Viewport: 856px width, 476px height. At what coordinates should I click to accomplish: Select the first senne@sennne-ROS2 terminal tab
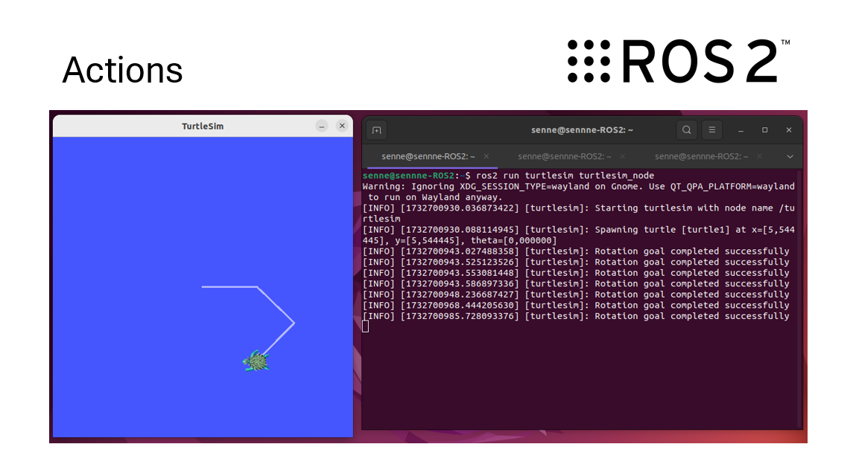click(428, 156)
